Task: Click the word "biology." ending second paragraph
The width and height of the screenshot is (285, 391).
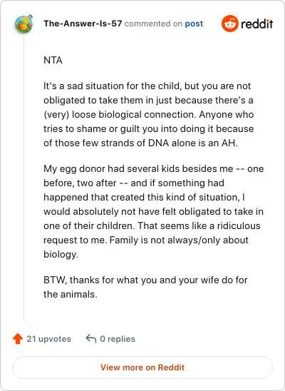Action: click(x=61, y=254)
